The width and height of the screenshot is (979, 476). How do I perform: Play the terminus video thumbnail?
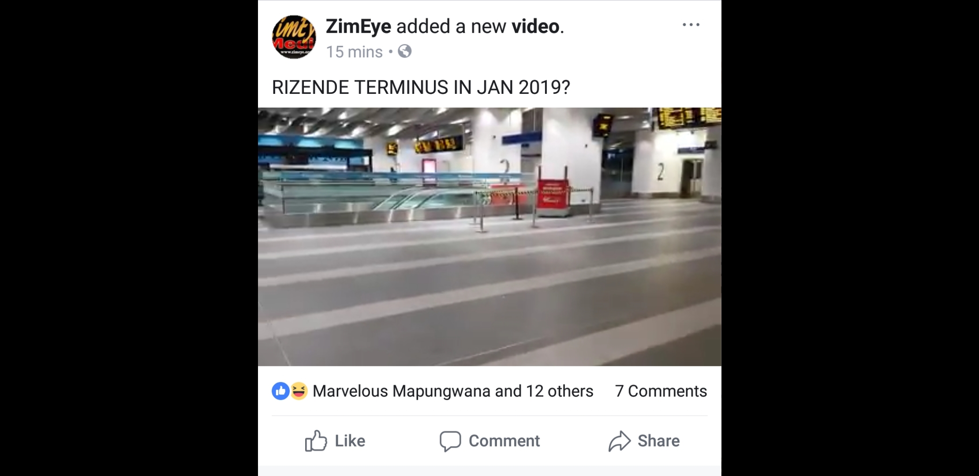(489, 237)
